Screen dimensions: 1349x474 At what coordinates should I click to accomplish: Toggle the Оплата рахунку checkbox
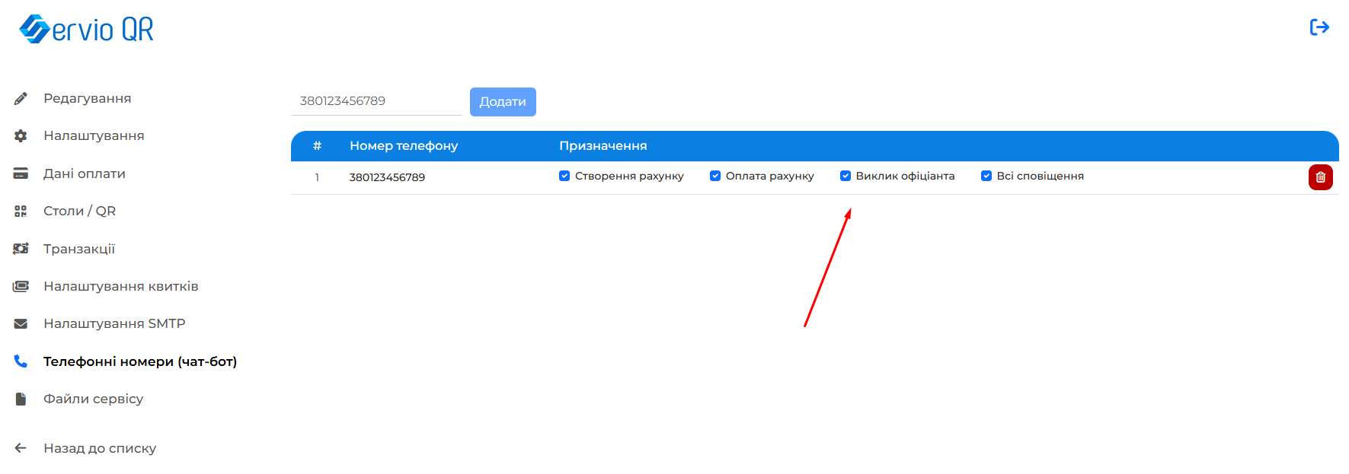[715, 176]
